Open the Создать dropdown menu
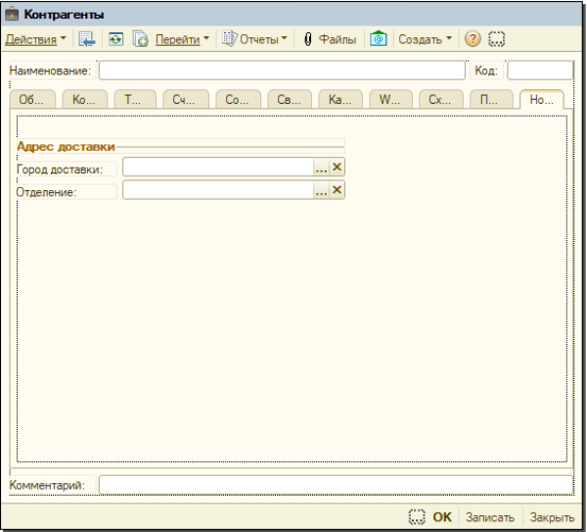The height and width of the screenshot is (532, 587). point(425,39)
